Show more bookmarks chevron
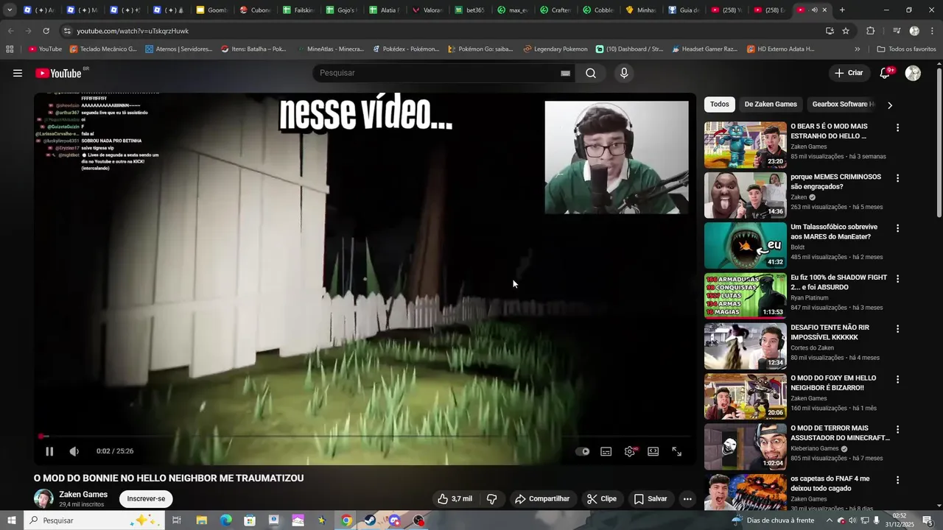The width and height of the screenshot is (943, 530). [857, 49]
